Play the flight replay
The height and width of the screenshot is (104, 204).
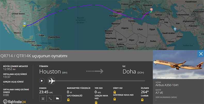click(x=42, y=81)
